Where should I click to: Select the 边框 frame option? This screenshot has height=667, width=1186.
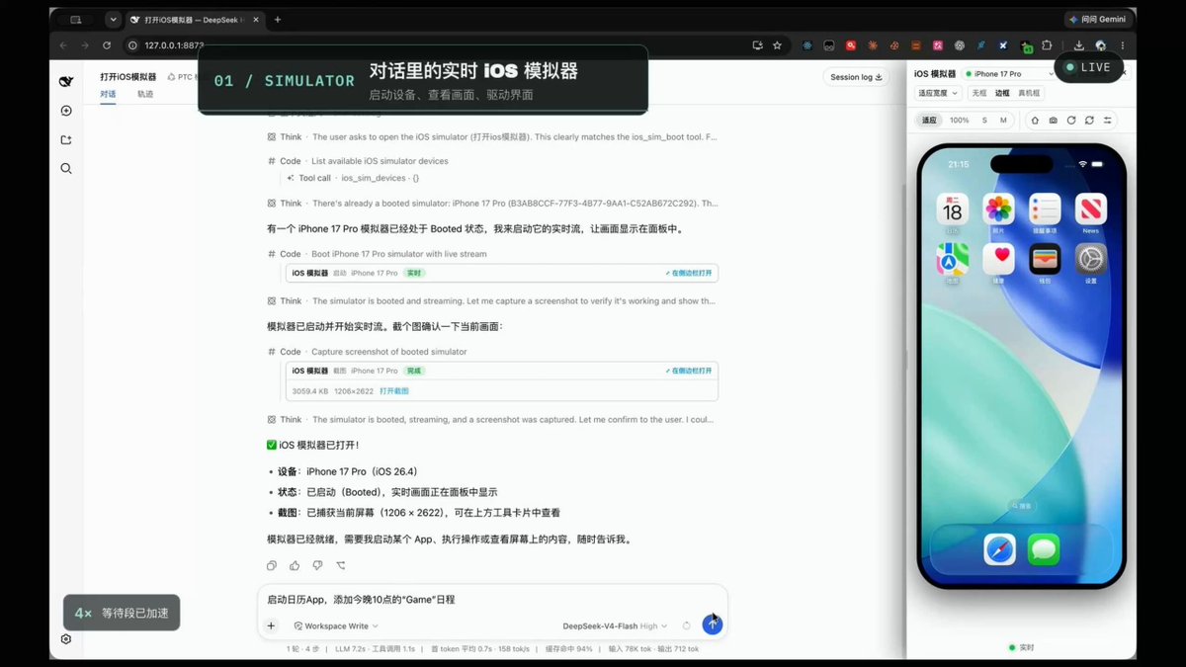point(1002,93)
